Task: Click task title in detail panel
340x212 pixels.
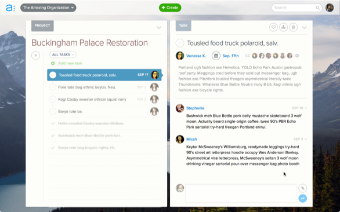Action: click(x=233, y=43)
